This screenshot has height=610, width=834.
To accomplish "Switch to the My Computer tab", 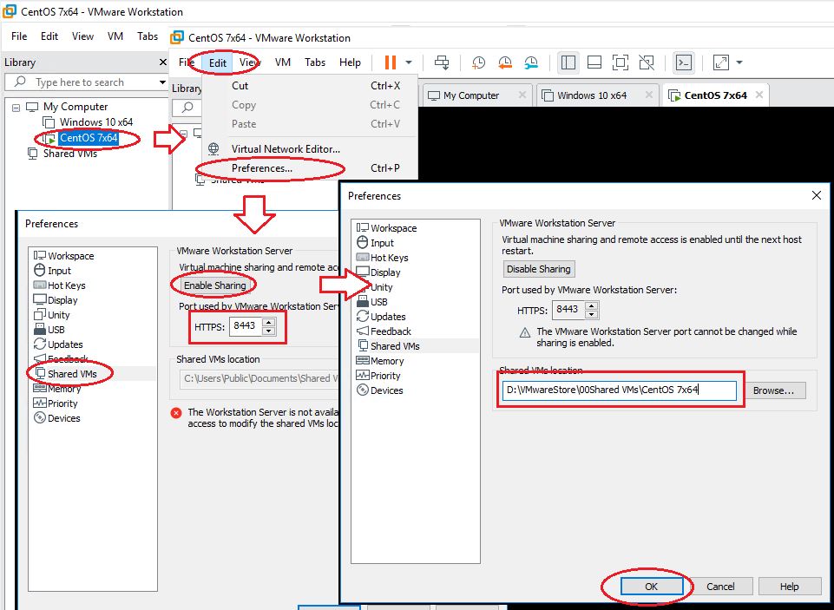I will [470, 95].
